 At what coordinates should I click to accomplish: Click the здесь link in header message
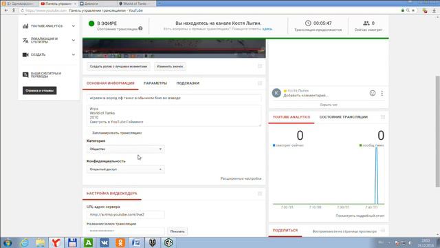point(267,29)
